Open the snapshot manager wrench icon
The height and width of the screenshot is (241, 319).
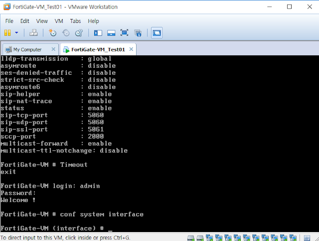click(x=79, y=32)
